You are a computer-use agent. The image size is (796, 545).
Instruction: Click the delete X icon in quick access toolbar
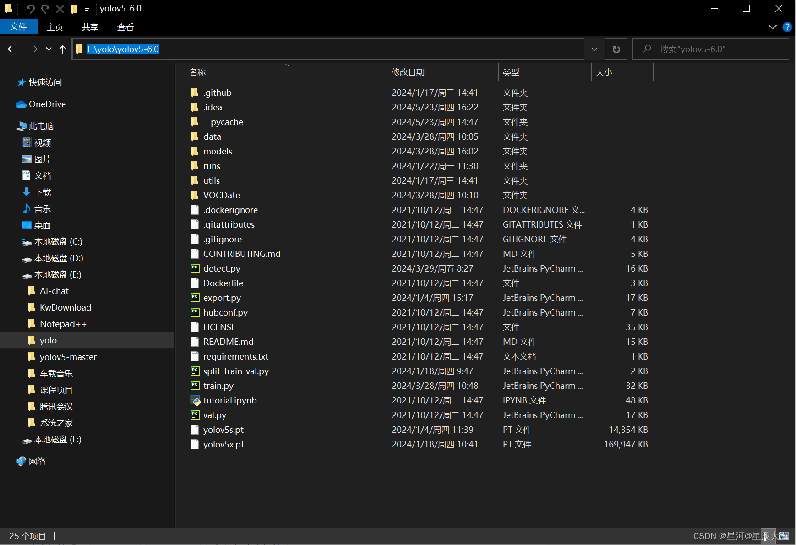60,9
